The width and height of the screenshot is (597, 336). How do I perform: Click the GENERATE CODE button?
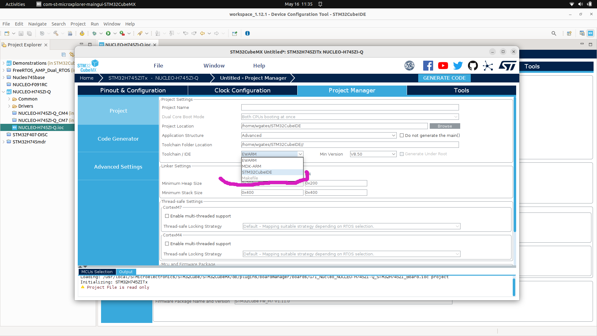coord(444,78)
